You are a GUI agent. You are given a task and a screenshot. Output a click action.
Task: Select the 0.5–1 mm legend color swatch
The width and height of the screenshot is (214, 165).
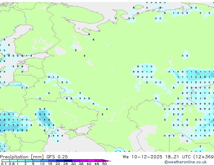point(14,161)
